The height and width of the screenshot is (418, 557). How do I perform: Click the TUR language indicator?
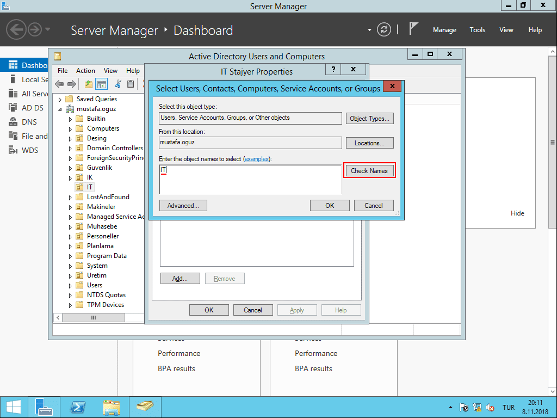point(509,407)
